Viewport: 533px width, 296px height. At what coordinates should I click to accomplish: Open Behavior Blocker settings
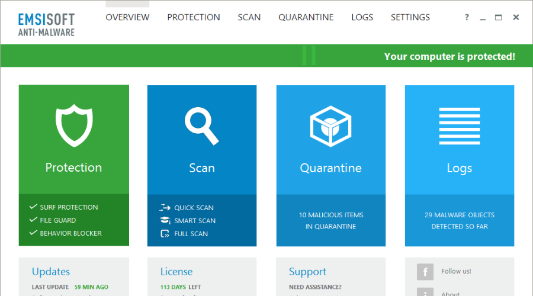pyautogui.click(x=70, y=233)
